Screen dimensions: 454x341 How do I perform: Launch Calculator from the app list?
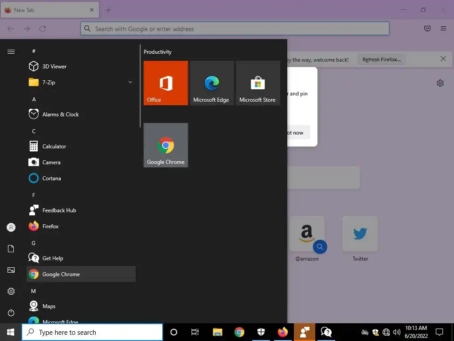[81, 147]
